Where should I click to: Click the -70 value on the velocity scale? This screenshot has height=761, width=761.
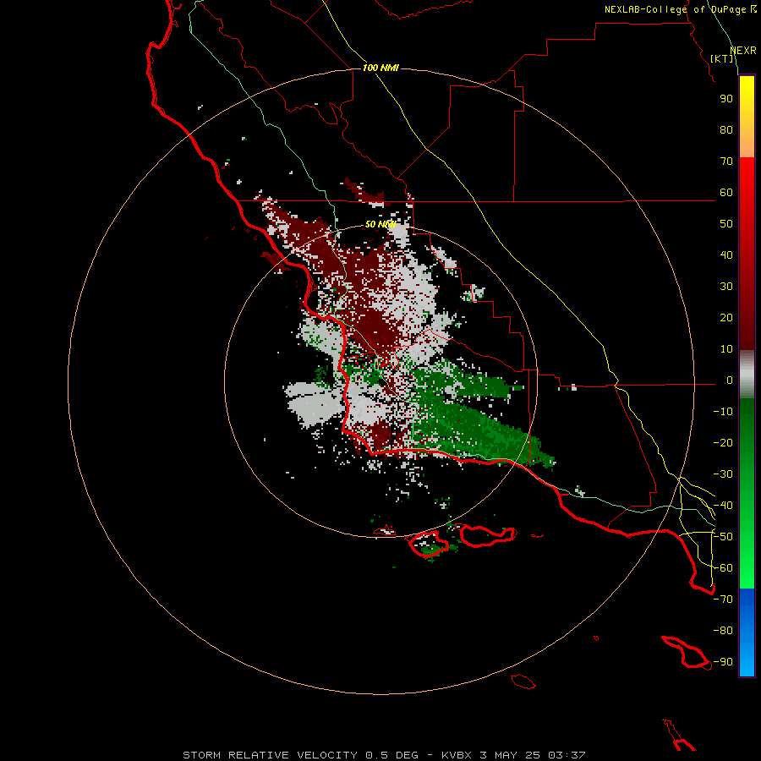723,599
